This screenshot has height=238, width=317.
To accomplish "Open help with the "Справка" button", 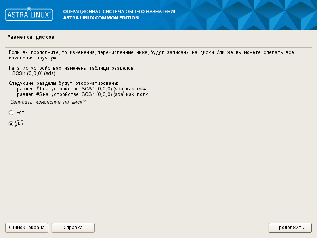I will click(x=73, y=228).
